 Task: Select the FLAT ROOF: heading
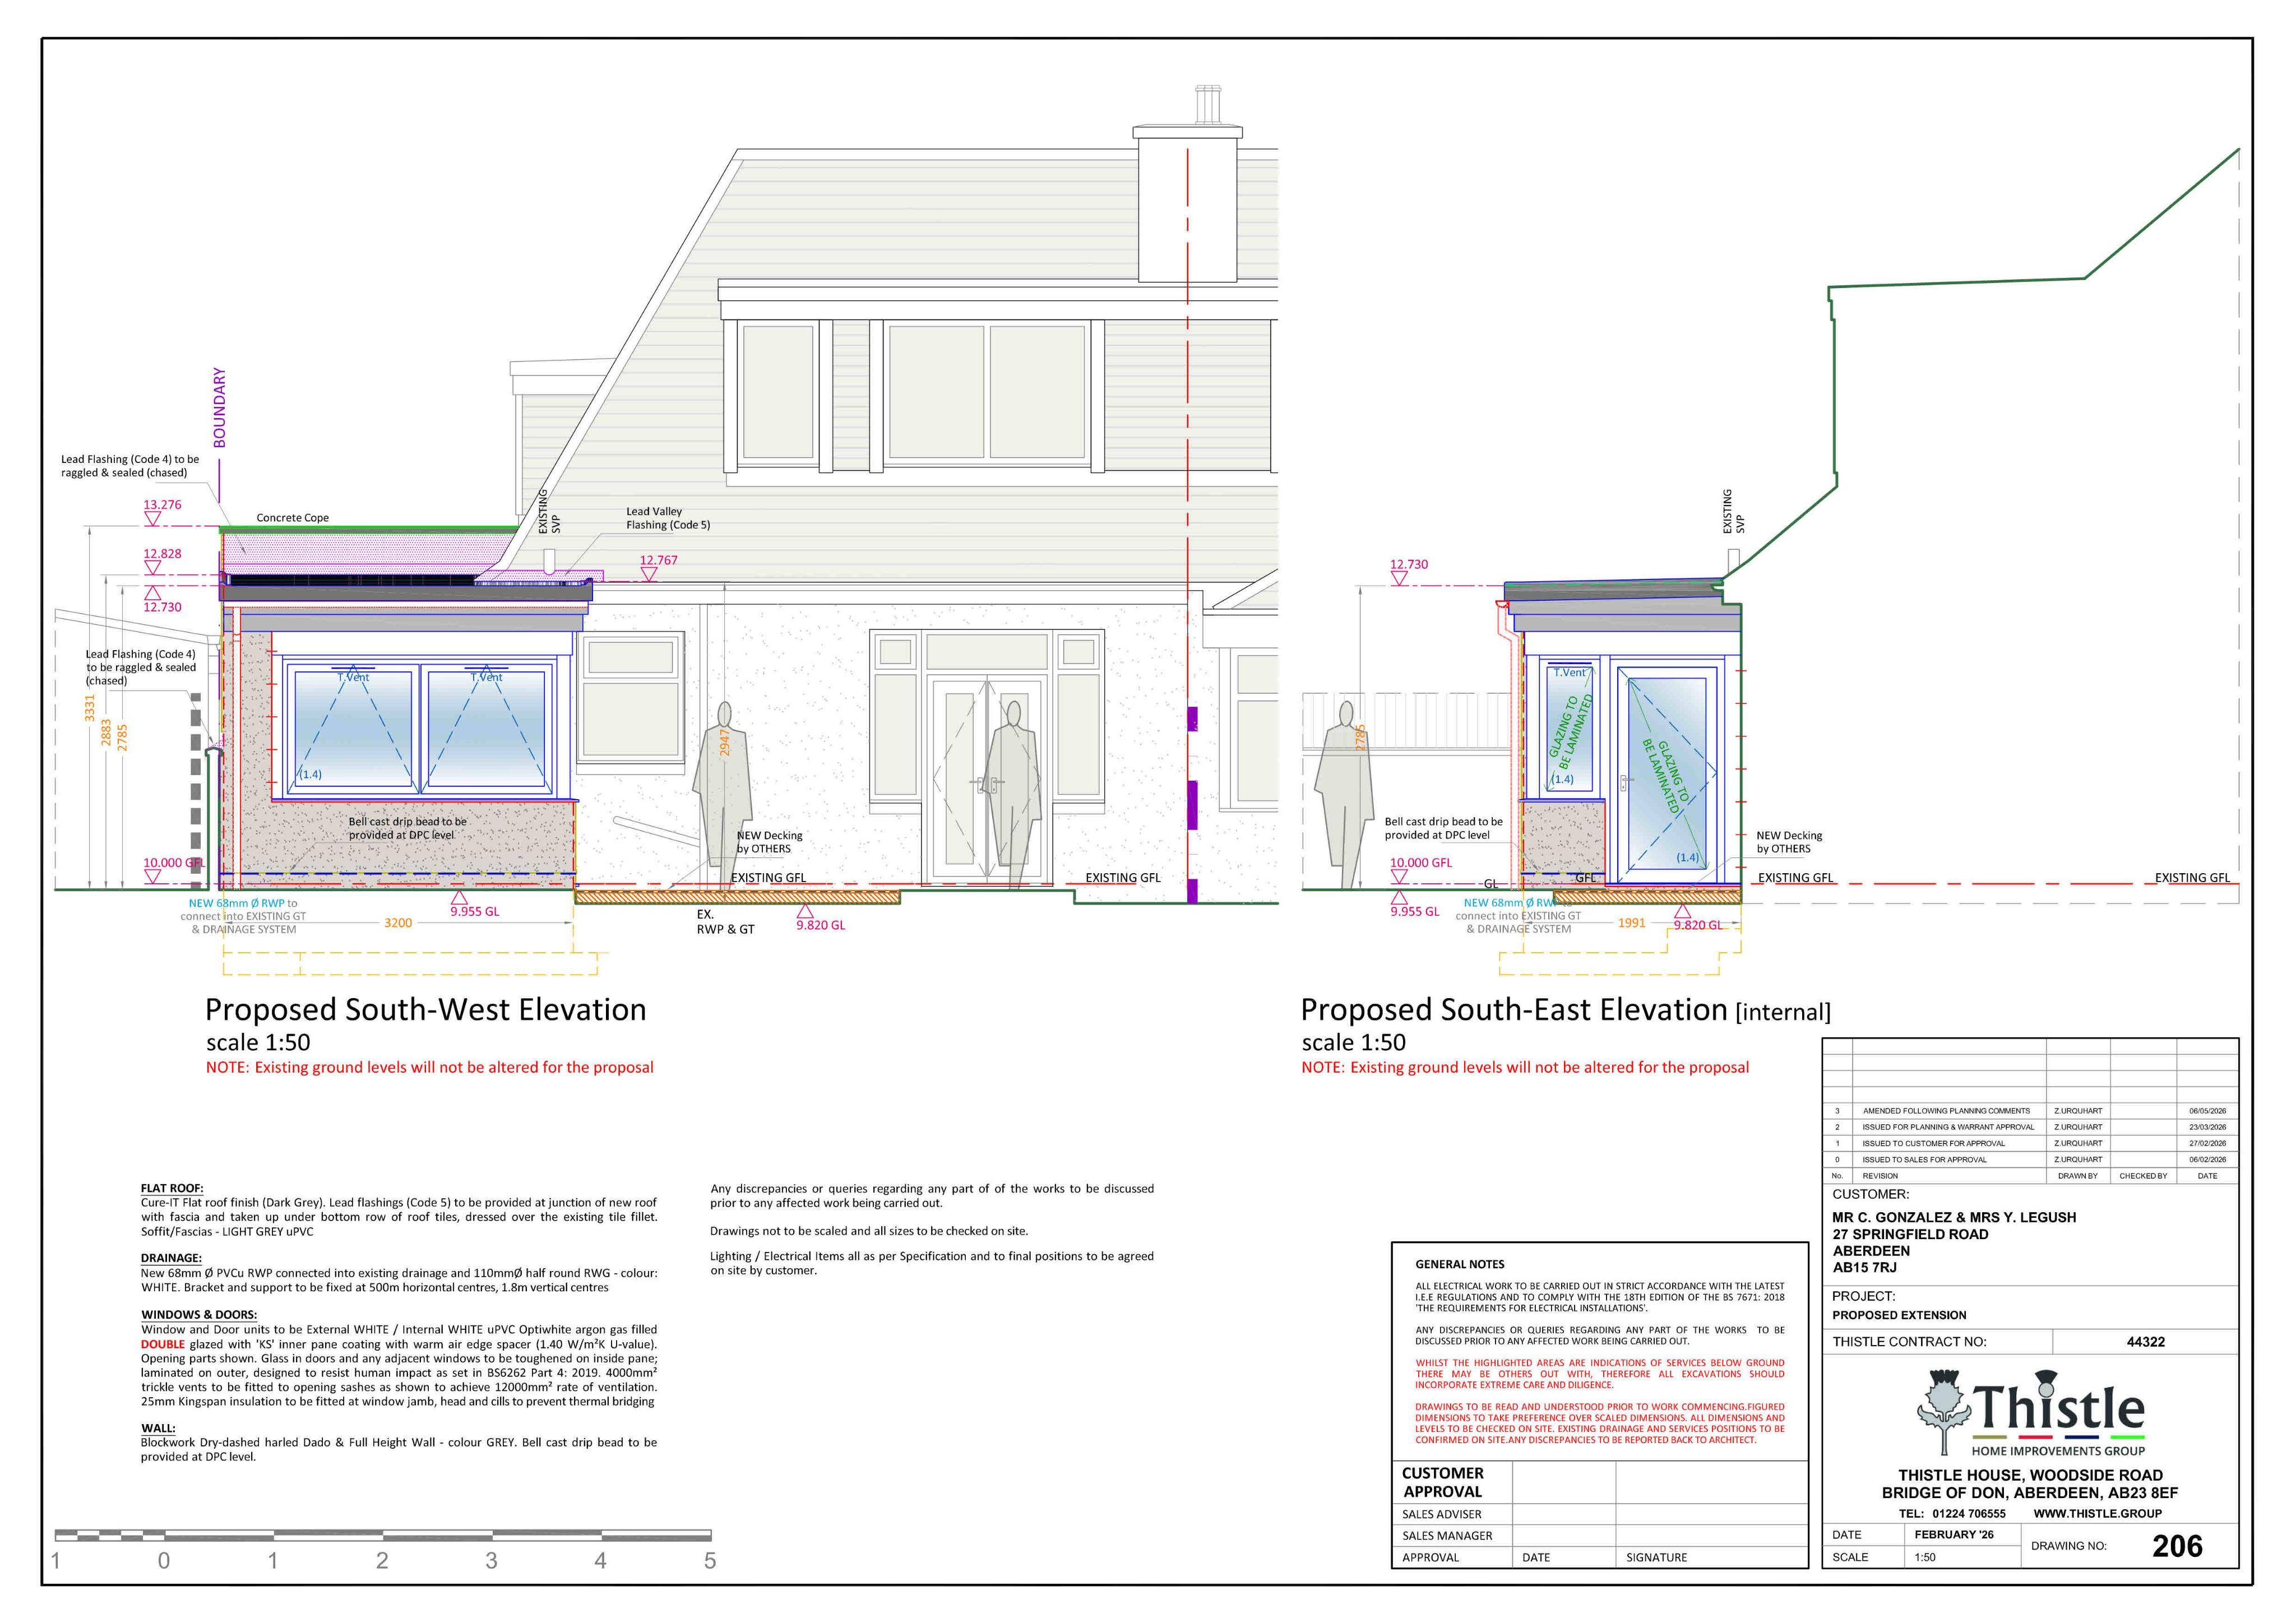point(172,1189)
